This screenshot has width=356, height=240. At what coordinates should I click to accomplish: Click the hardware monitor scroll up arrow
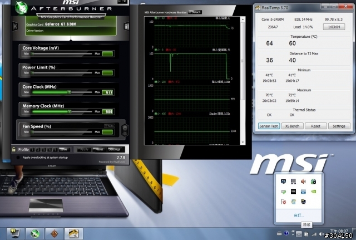pyautogui.click(x=243, y=19)
